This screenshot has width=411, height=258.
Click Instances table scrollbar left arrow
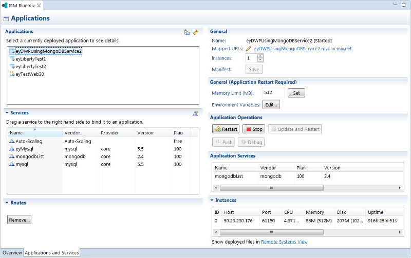(x=216, y=232)
